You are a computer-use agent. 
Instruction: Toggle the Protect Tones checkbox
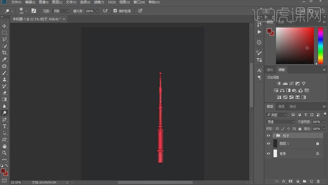[x=115, y=11]
